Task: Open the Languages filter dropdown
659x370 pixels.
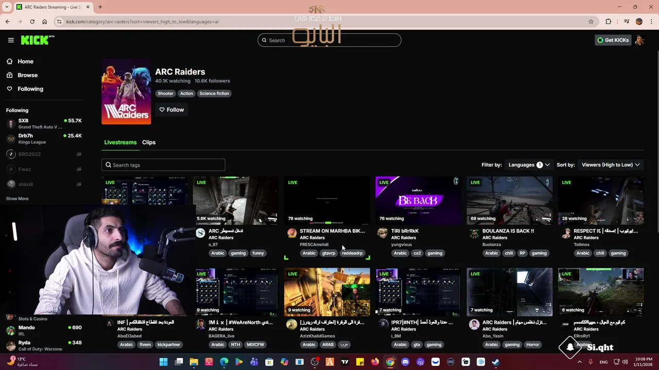Action: [x=529, y=165]
